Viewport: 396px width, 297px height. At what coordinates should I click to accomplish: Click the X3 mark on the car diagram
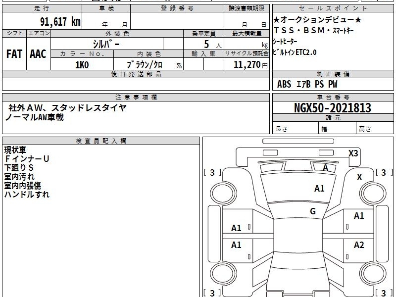tap(353, 153)
